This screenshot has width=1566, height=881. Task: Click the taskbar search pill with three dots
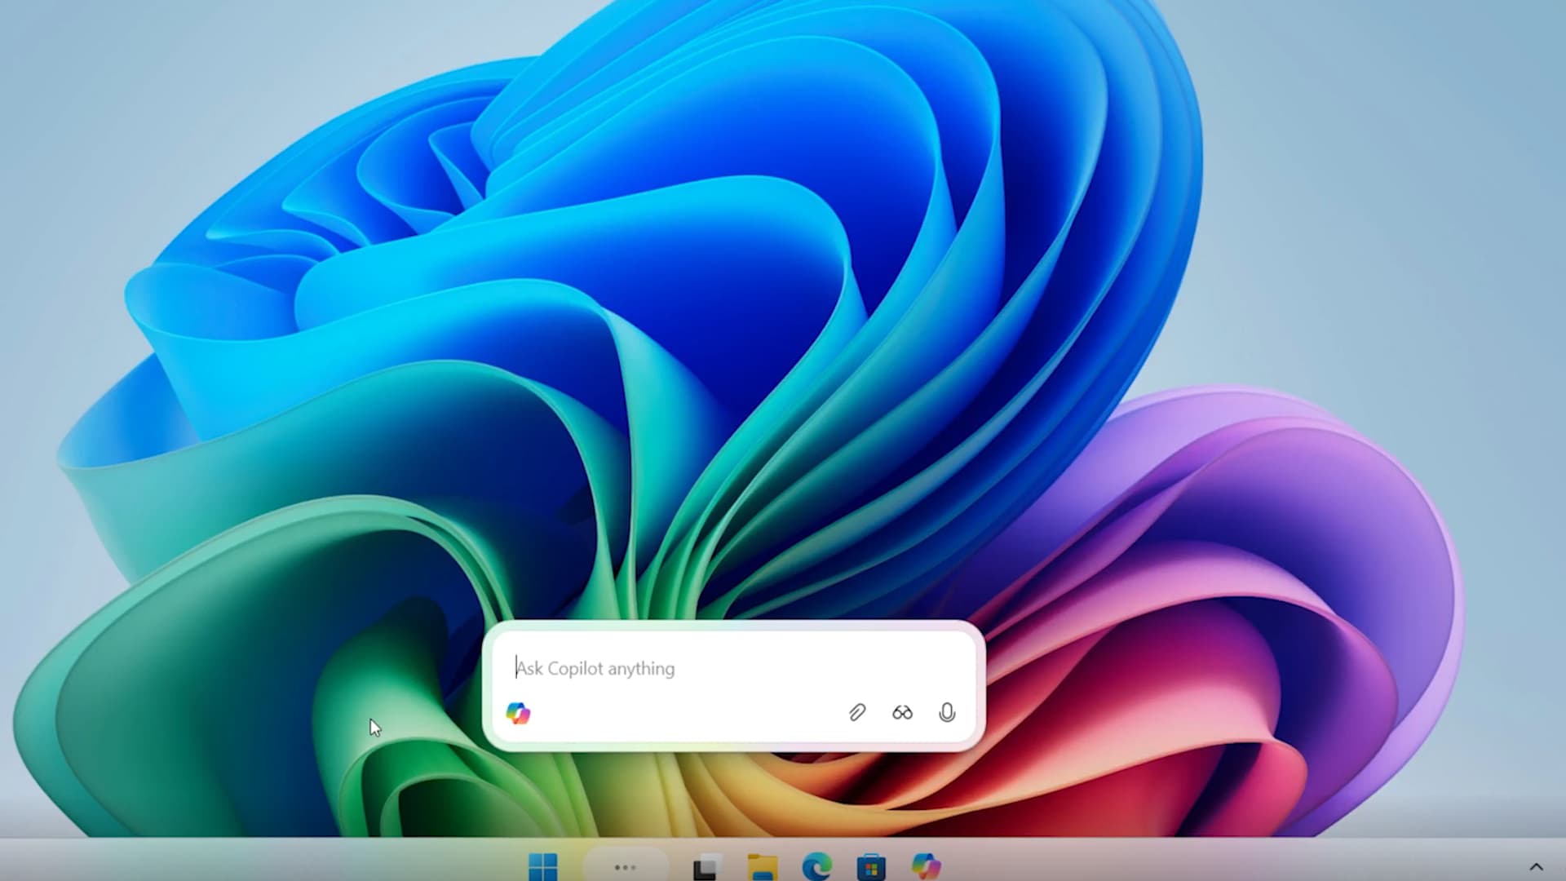[x=626, y=866]
